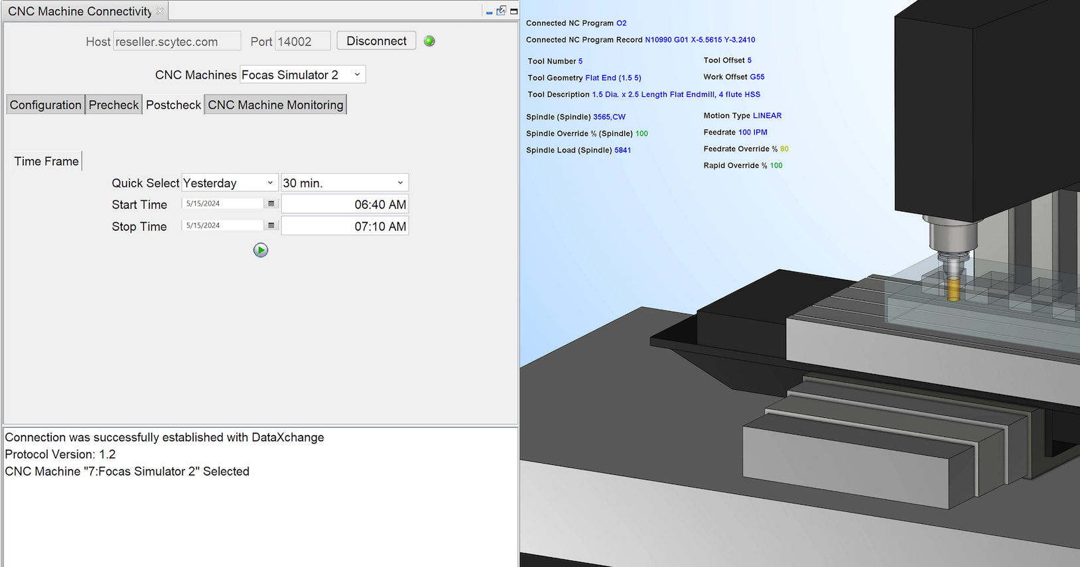Open the Start Time calendar picker icon
This screenshot has height=567, width=1080.
pos(271,204)
